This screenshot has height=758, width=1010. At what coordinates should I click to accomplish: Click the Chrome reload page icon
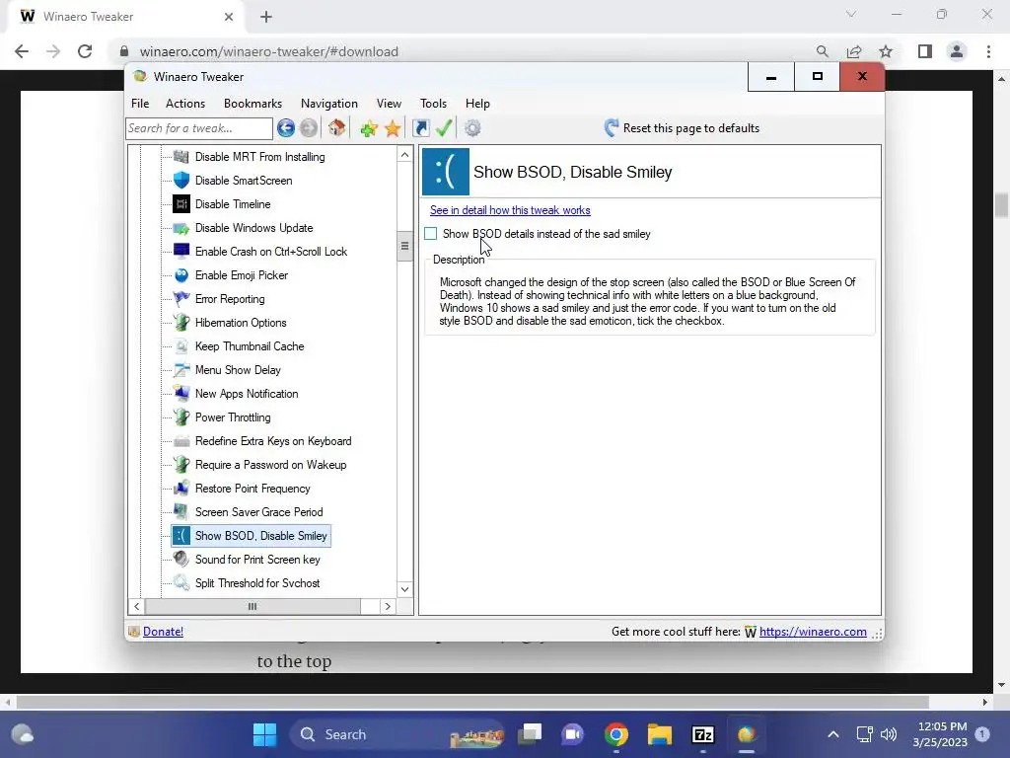coord(85,51)
